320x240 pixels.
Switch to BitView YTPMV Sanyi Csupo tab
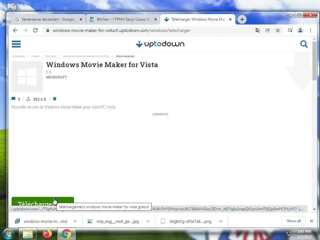click(123, 19)
